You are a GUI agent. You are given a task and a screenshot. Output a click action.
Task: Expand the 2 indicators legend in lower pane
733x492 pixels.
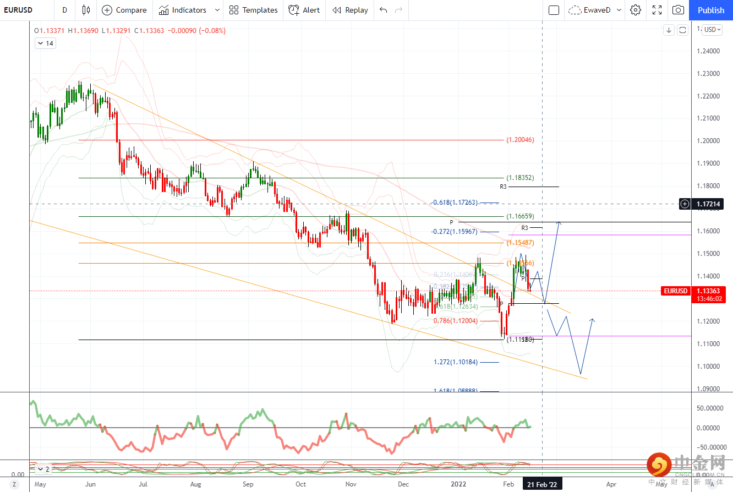43,469
